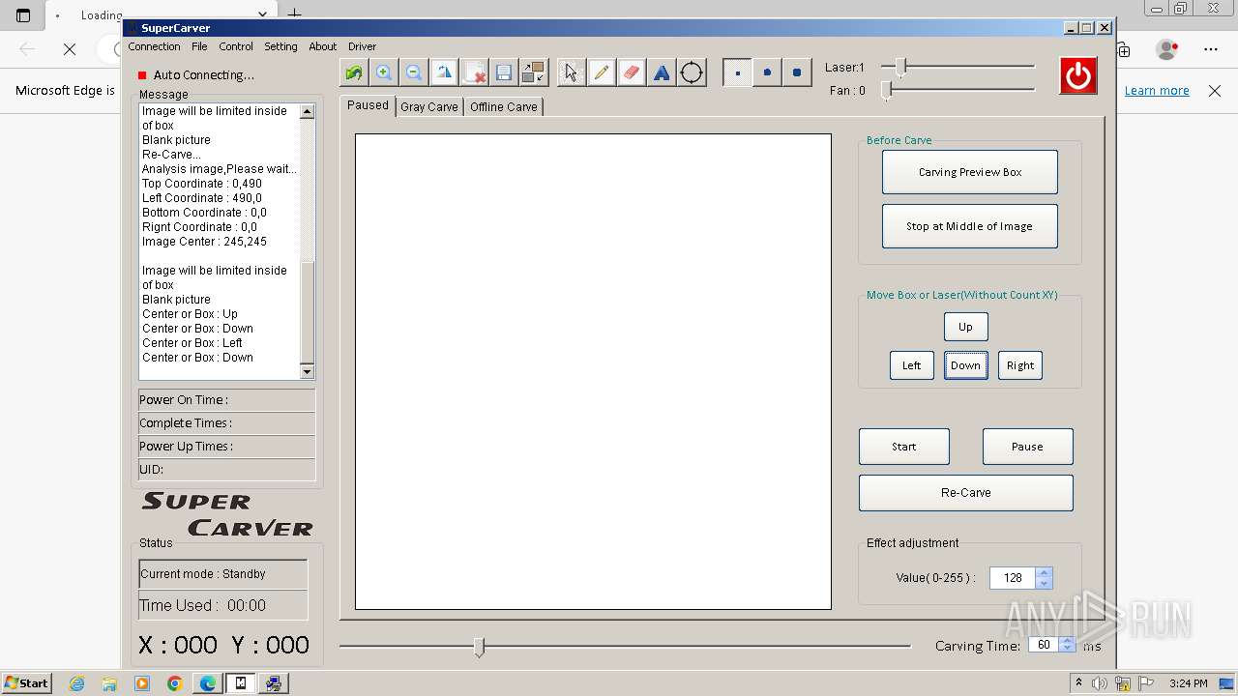
Task: Click the Laser power slider handle
Action: [901, 67]
